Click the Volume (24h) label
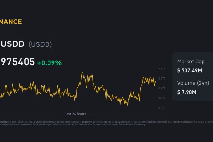213x142 pixels. (193, 83)
